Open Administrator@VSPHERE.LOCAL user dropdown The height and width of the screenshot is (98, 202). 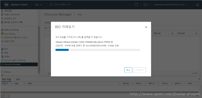[x=171, y=5]
